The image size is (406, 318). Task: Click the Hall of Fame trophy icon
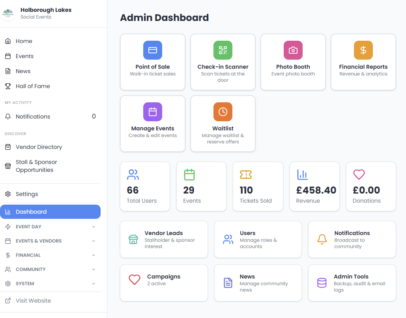(x=8, y=86)
